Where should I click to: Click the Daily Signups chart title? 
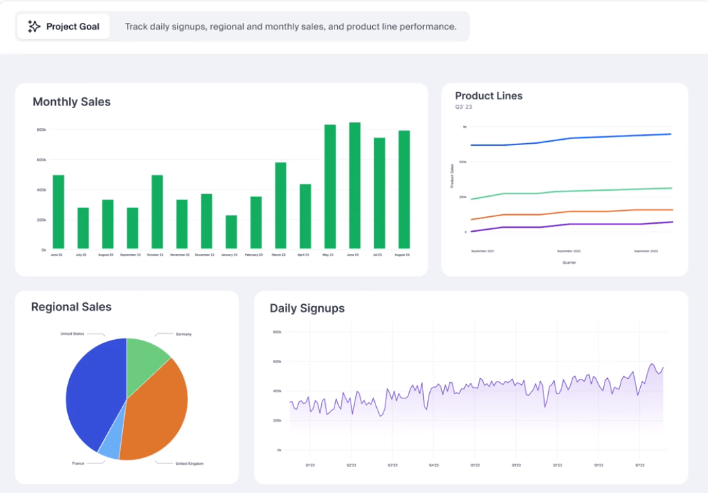pyautogui.click(x=307, y=308)
